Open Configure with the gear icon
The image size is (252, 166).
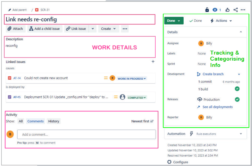[x=178, y=162]
